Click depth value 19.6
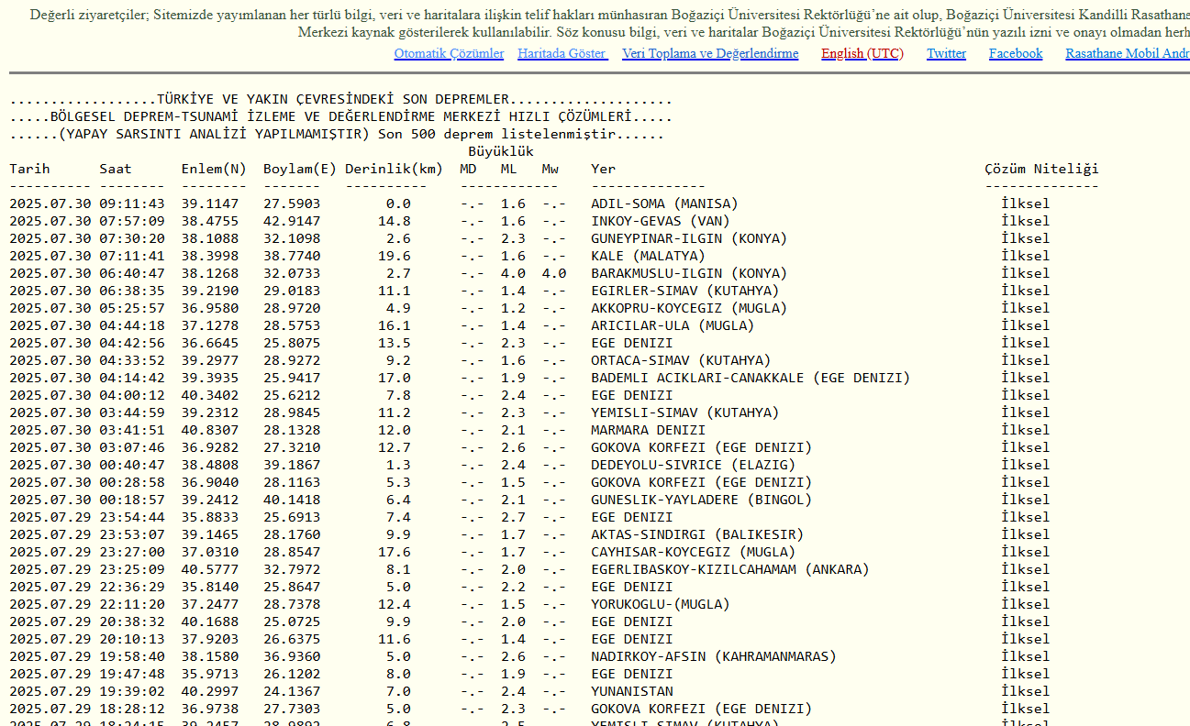This screenshot has height=726, width=1190. point(395,256)
